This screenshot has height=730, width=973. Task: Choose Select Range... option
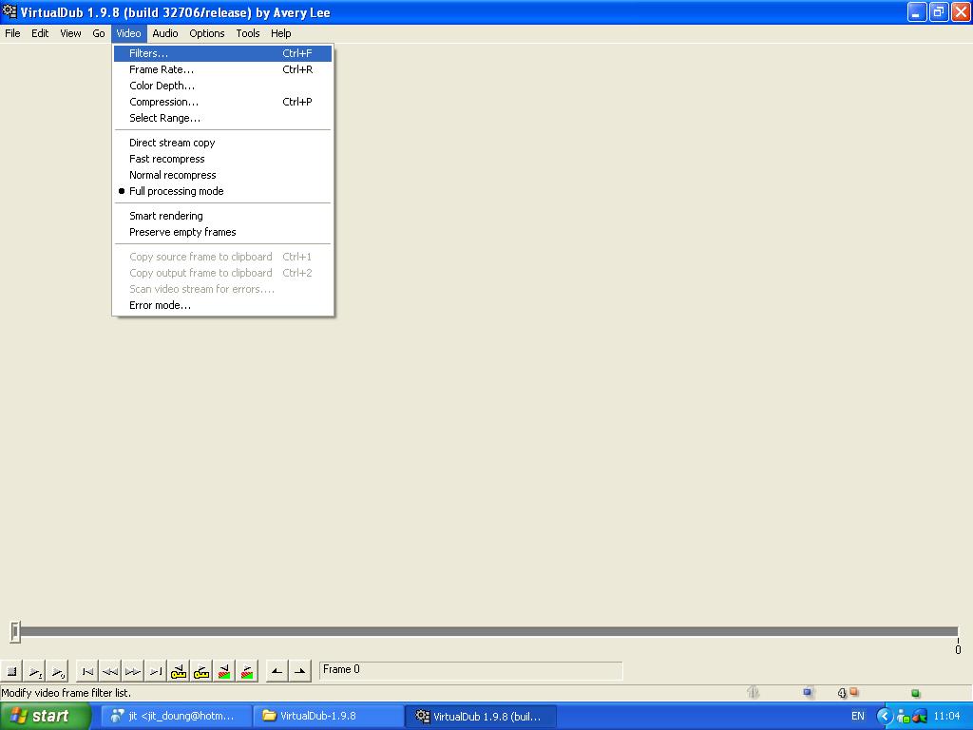222,118
